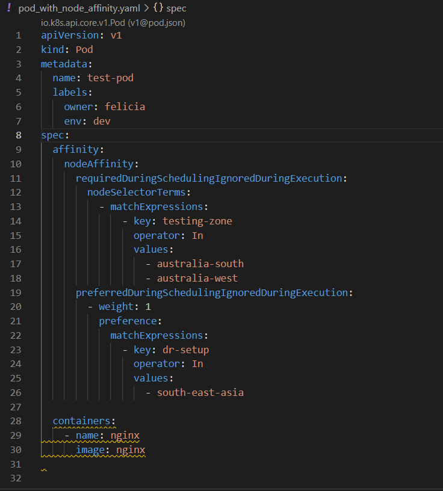Click the value test-pod
Image resolution: width=443 pixels, height=491 pixels.
[110, 78]
